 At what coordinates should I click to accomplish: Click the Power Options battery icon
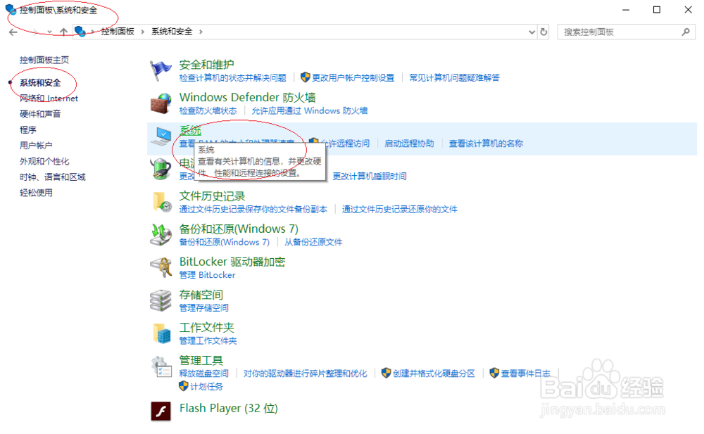click(161, 170)
